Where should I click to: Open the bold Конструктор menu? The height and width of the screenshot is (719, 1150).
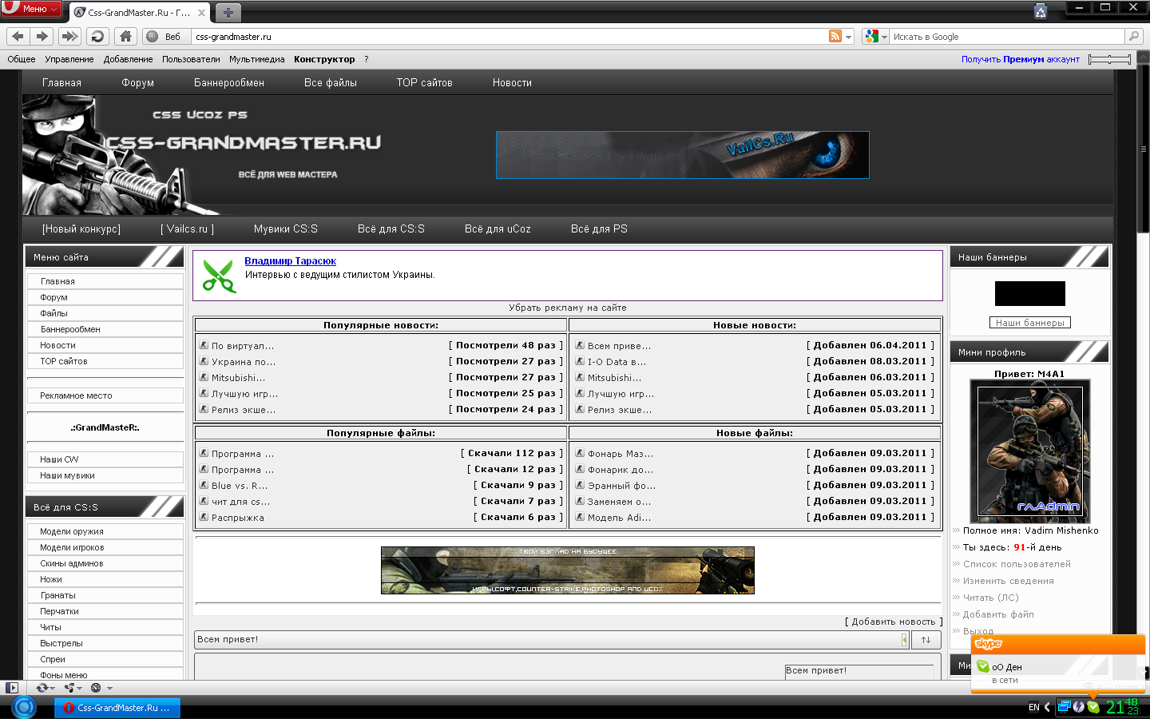(324, 59)
